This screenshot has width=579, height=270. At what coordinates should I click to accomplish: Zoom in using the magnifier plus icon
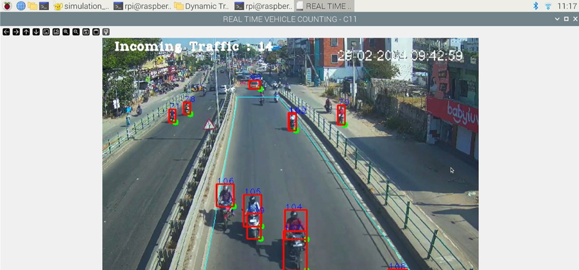[x=66, y=32]
